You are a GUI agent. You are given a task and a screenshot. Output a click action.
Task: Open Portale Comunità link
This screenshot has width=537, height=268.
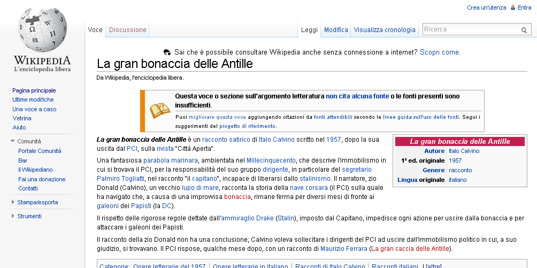point(40,151)
